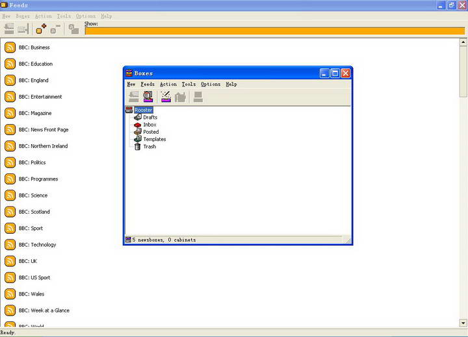Open the Action menu in Boxes window
Screen dimensions: 468x337
[168, 84]
